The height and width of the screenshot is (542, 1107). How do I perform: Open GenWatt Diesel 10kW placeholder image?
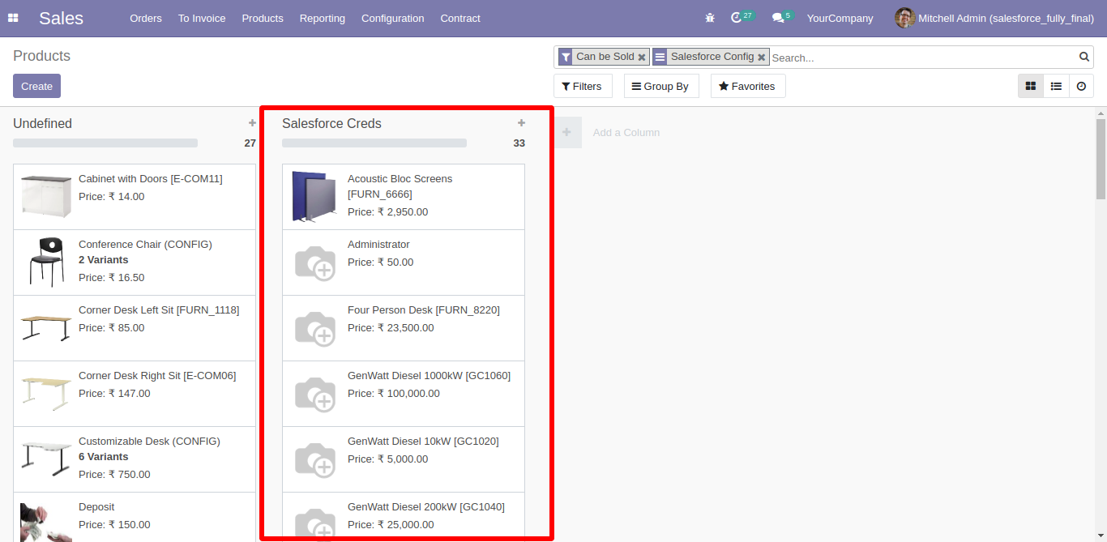[314, 459]
